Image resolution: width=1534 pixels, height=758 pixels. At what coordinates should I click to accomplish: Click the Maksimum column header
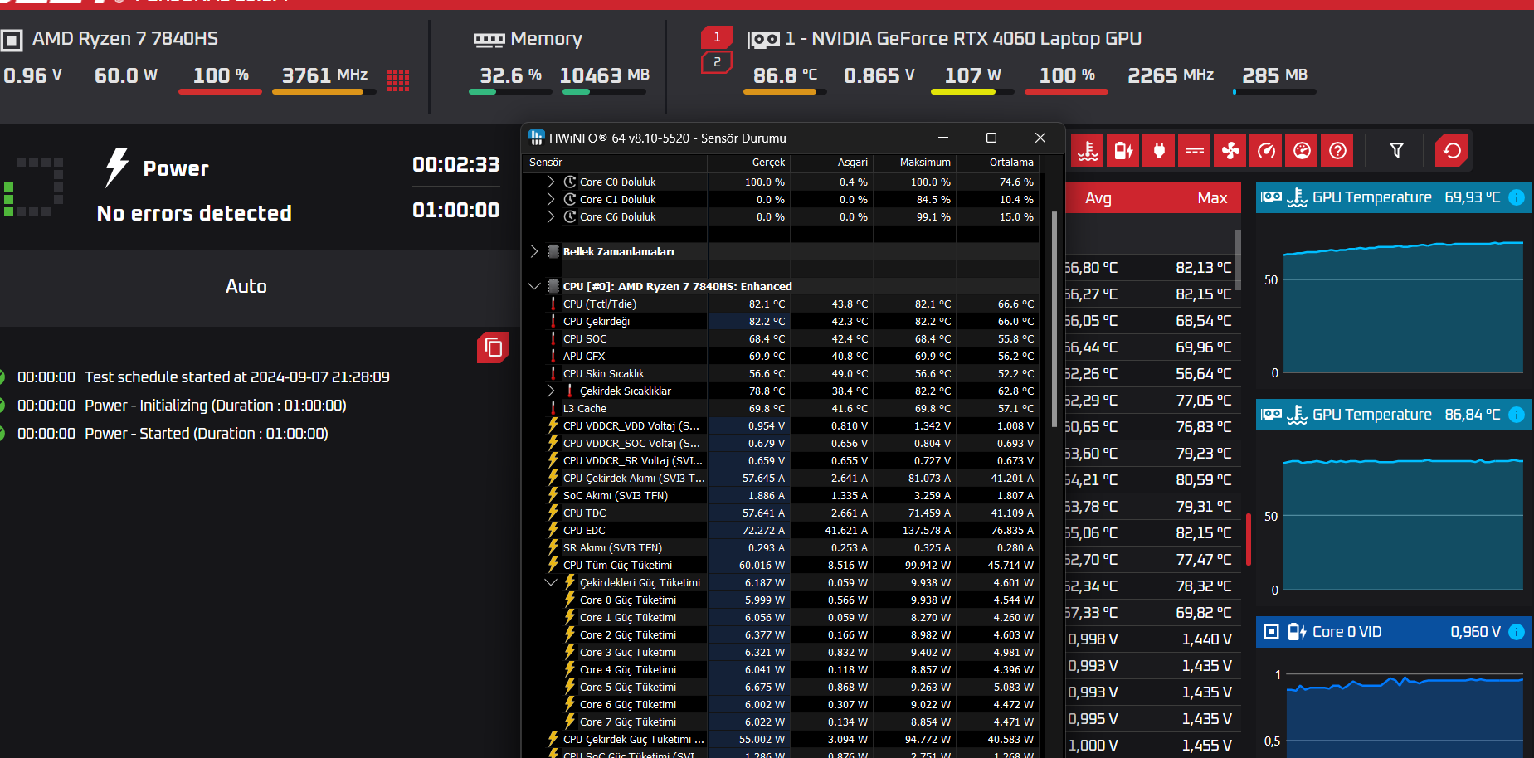pos(924,163)
